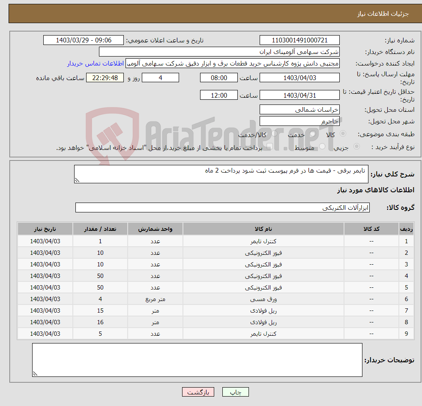Click the بازگشت (back) button

click(x=198, y=392)
